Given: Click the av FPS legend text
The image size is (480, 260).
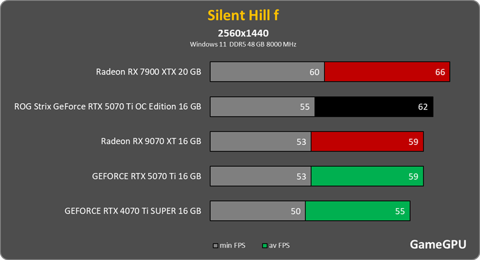Looking at the screenshot, I should click(x=280, y=245).
